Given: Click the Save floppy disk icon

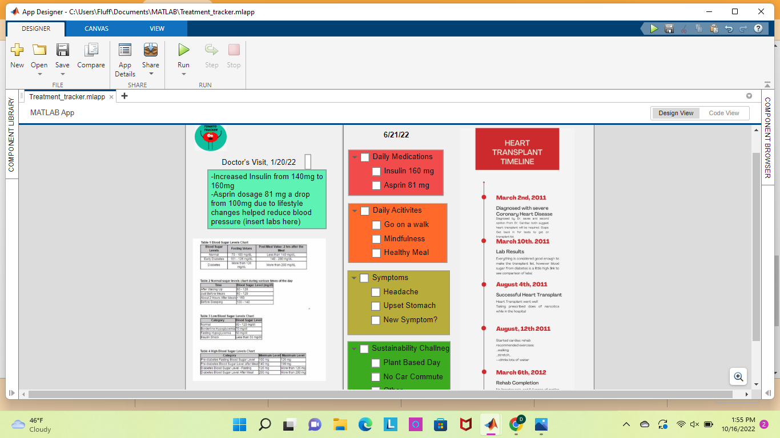Looking at the screenshot, I should pos(62,50).
